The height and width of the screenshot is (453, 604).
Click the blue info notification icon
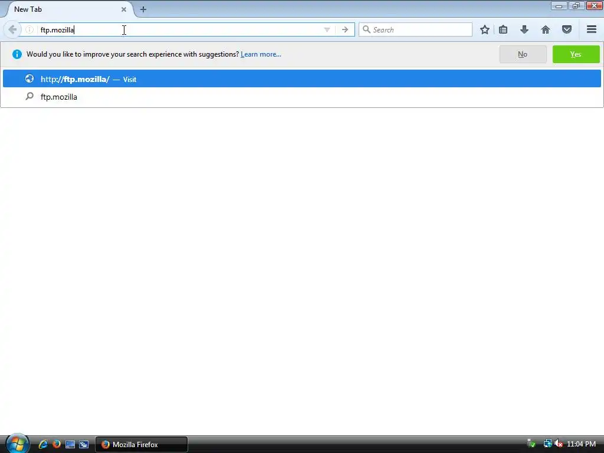tap(17, 54)
